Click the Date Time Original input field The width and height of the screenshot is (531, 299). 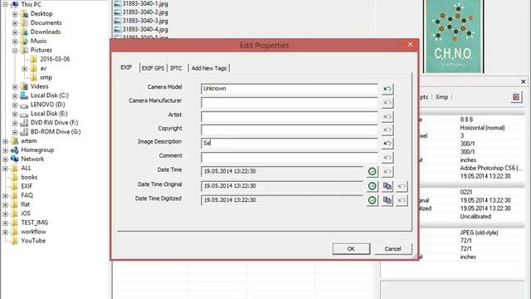282,186
